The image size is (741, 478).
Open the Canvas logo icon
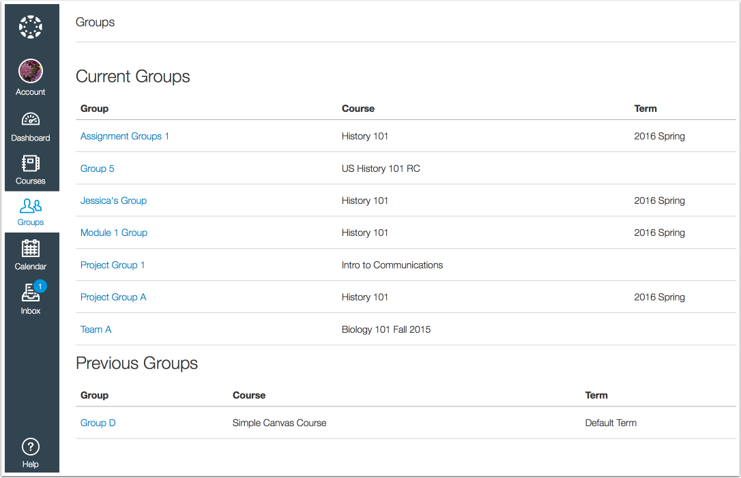point(31,27)
